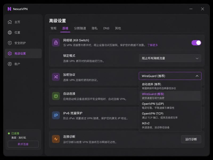Click the 锁定模式 dropdown chevron arrow

[197, 58]
